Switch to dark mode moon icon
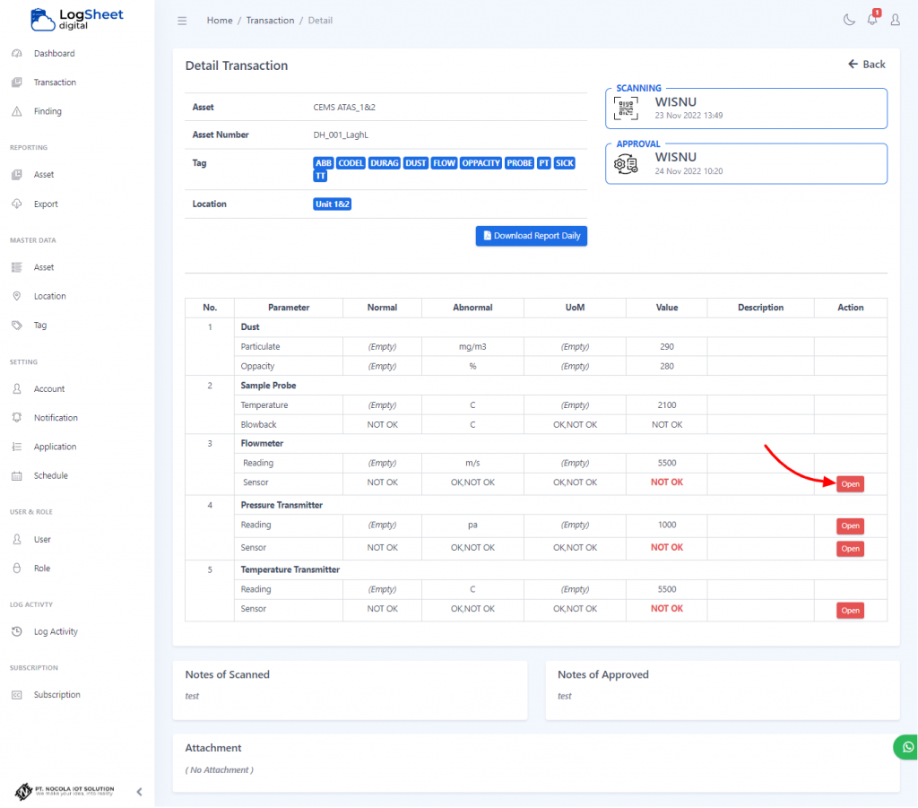 849,20
